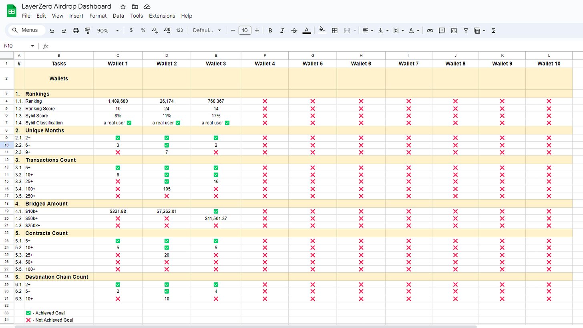Image resolution: width=583 pixels, height=328 pixels.
Task: Select the Wallet 5 header cell
Action: click(x=313, y=63)
